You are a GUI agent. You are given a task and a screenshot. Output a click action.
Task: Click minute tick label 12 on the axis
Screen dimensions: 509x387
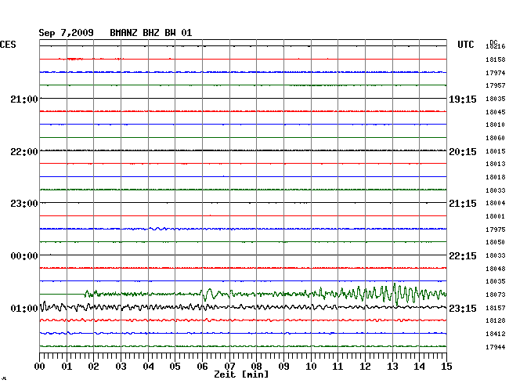(365, 367)
